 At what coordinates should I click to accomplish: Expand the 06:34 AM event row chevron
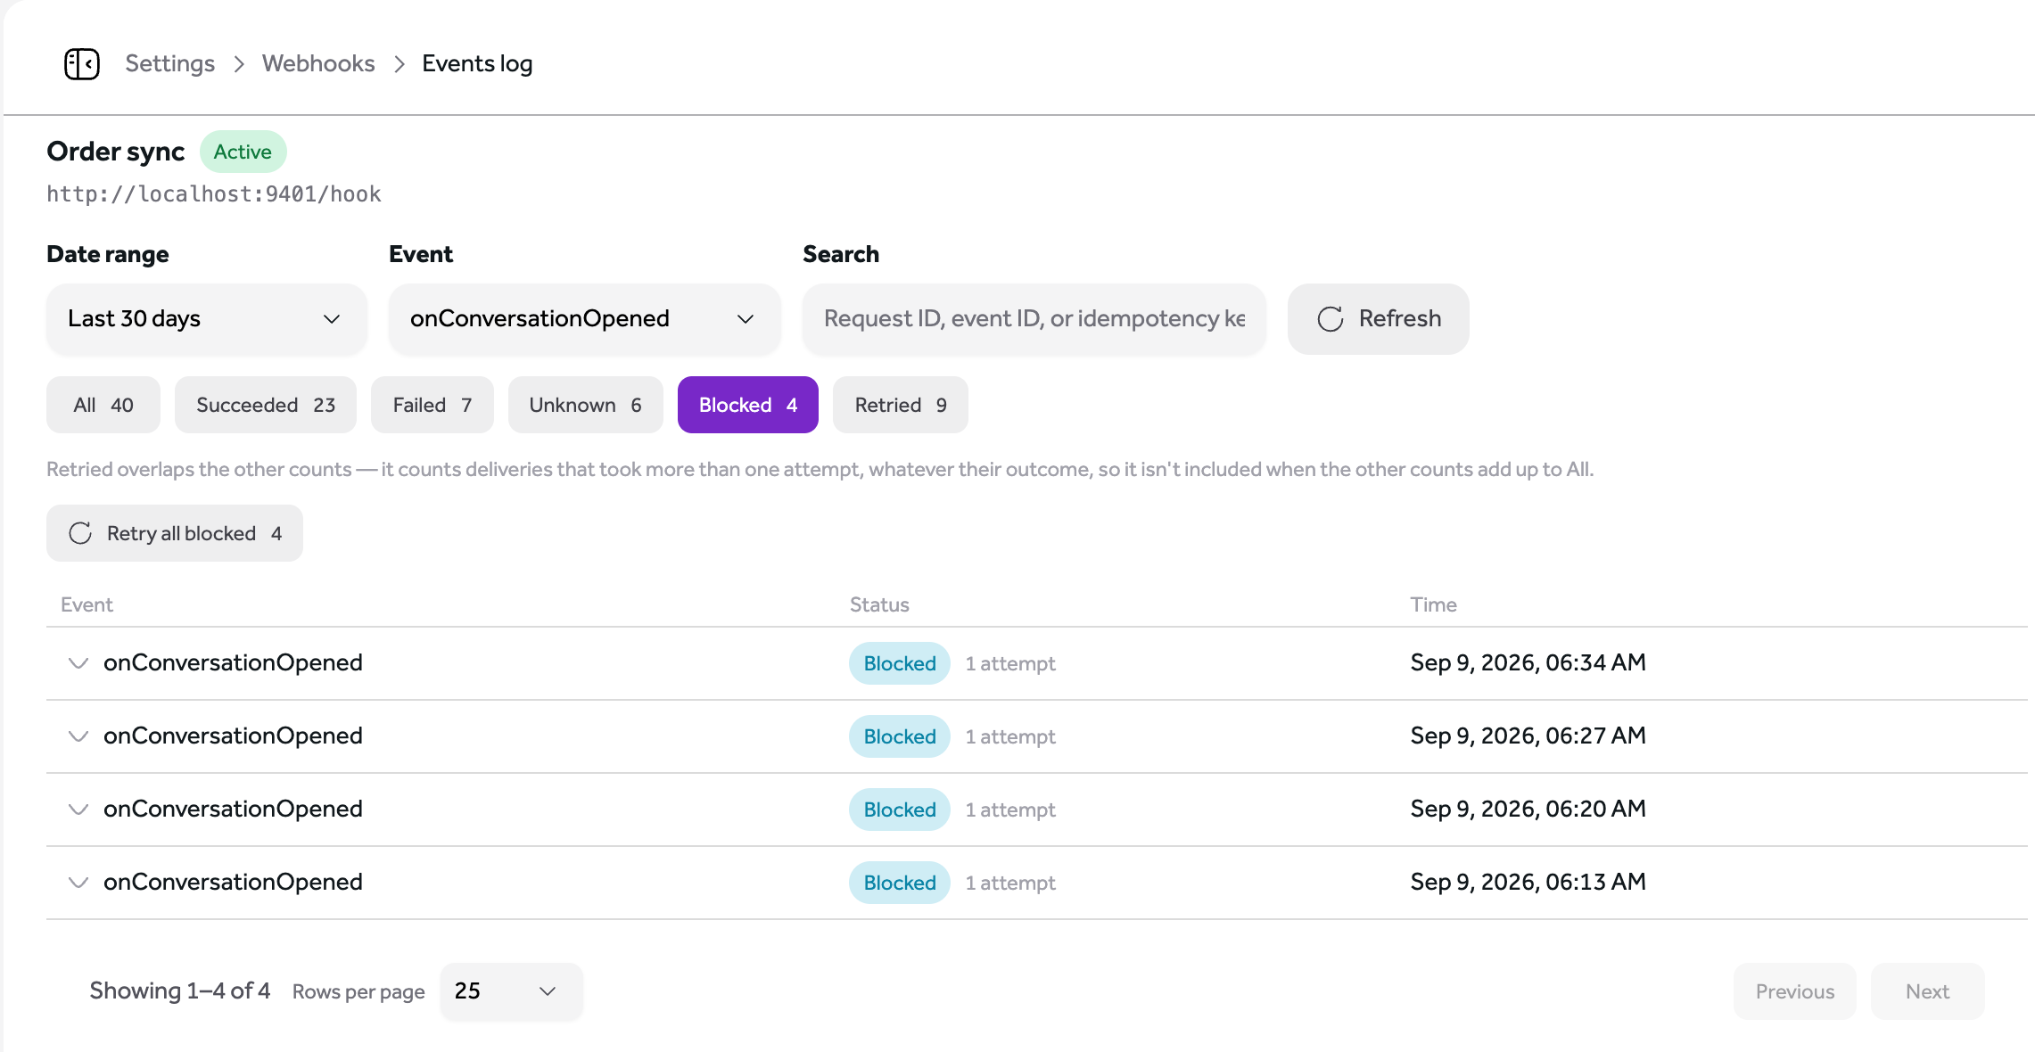[78, 663]
